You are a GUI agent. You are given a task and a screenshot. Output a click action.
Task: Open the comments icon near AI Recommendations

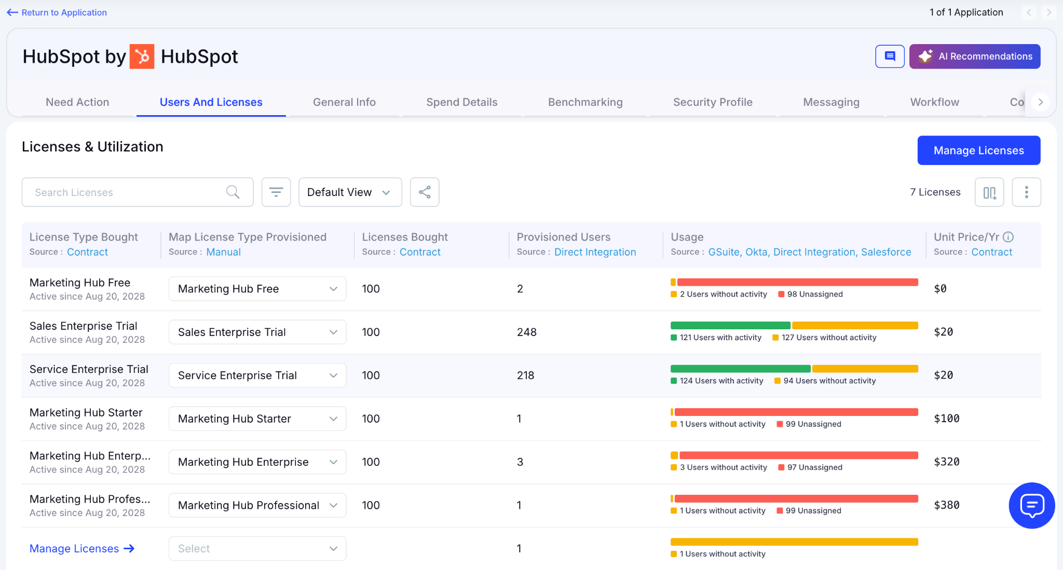coord(890,56)
